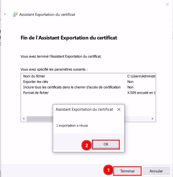
Task: Click the X.509 file format value
Action: tap(141, 92)
